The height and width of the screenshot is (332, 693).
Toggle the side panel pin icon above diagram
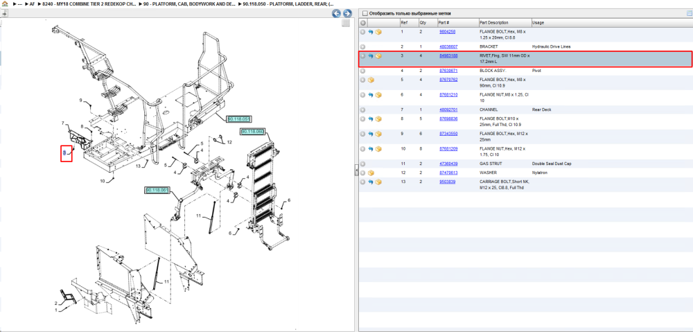tap(4, 14)
